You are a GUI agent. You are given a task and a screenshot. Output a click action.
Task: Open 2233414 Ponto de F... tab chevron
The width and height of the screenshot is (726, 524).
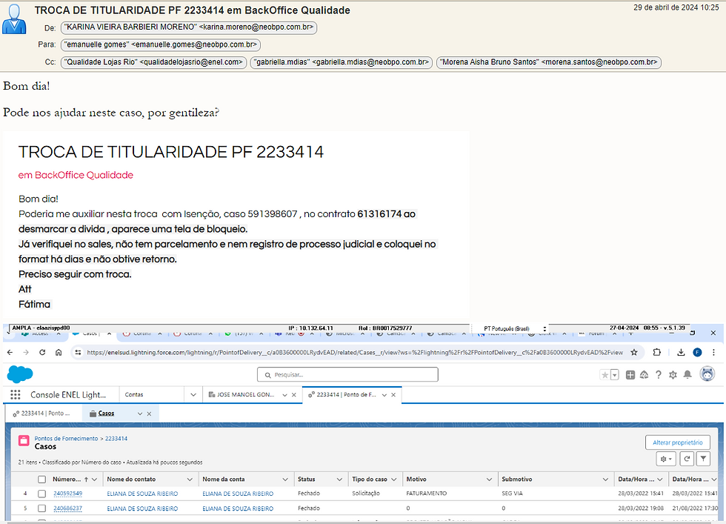point(384,395)
